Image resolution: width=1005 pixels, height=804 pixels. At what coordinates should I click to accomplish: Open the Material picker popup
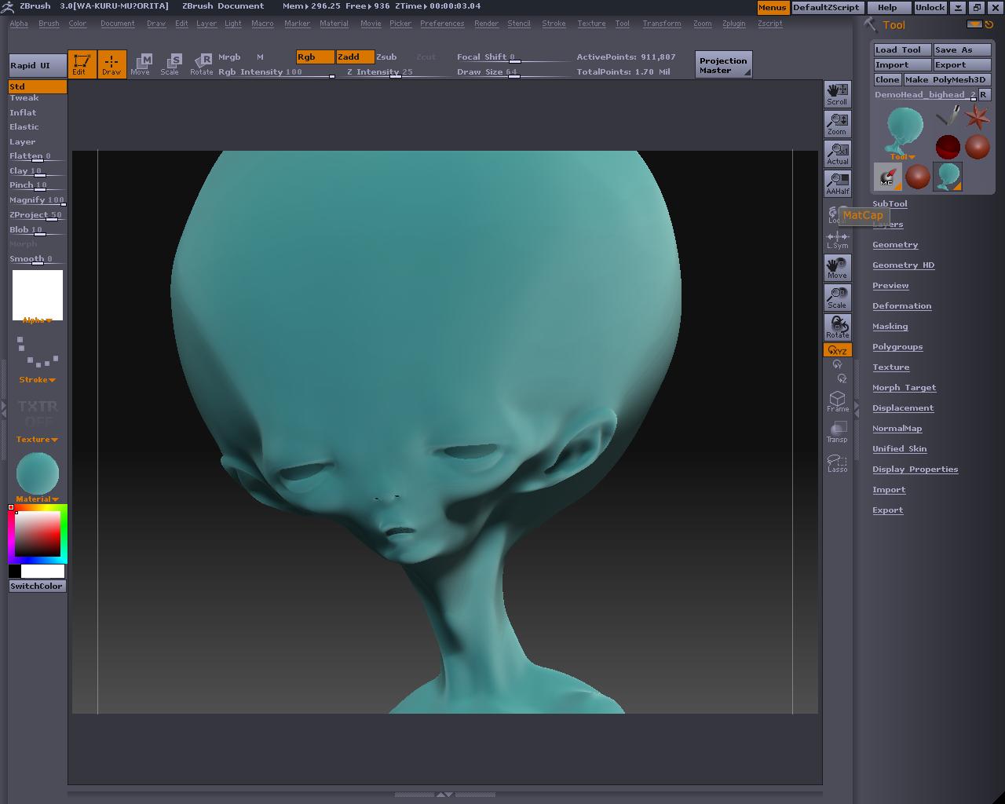pos(38,477)
